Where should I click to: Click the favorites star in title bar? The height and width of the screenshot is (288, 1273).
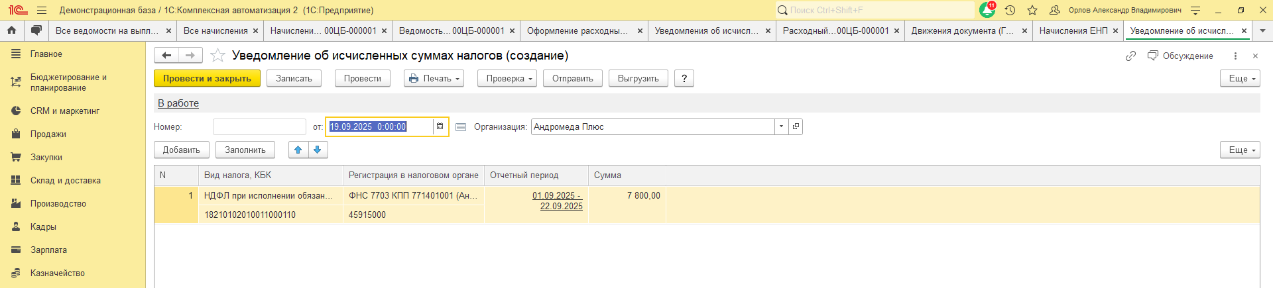coord(1032,10)
